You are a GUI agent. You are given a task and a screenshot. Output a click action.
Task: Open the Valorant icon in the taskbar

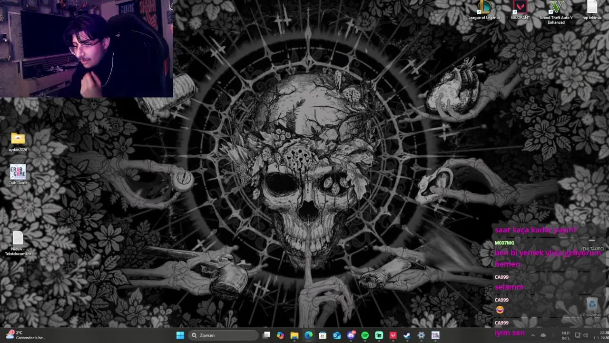393,335
